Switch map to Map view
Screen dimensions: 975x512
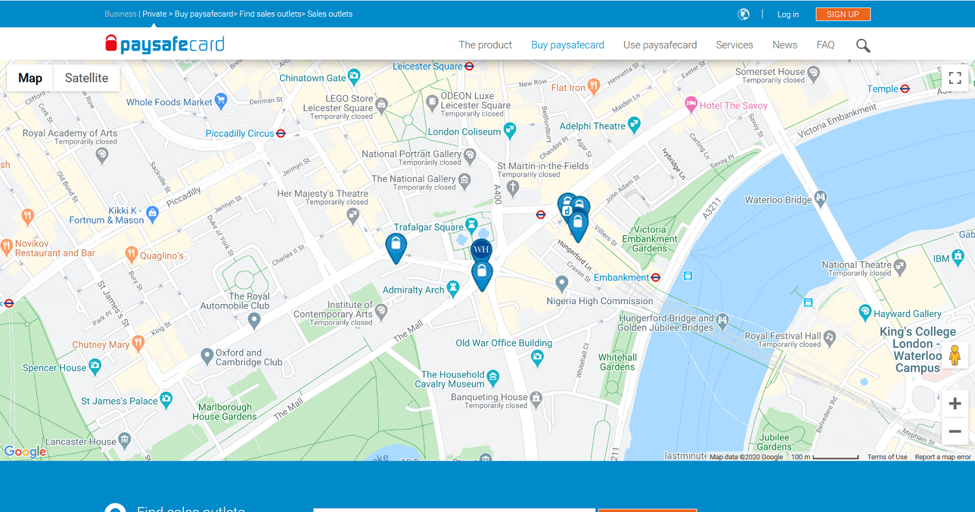(30, 78)
